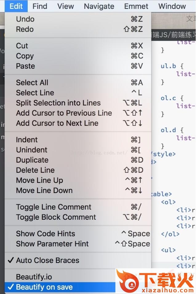Image resolution: width=196 pixels, height=294 pixels.
Task: Click Indent in the menu
Action: pos(27,140)
